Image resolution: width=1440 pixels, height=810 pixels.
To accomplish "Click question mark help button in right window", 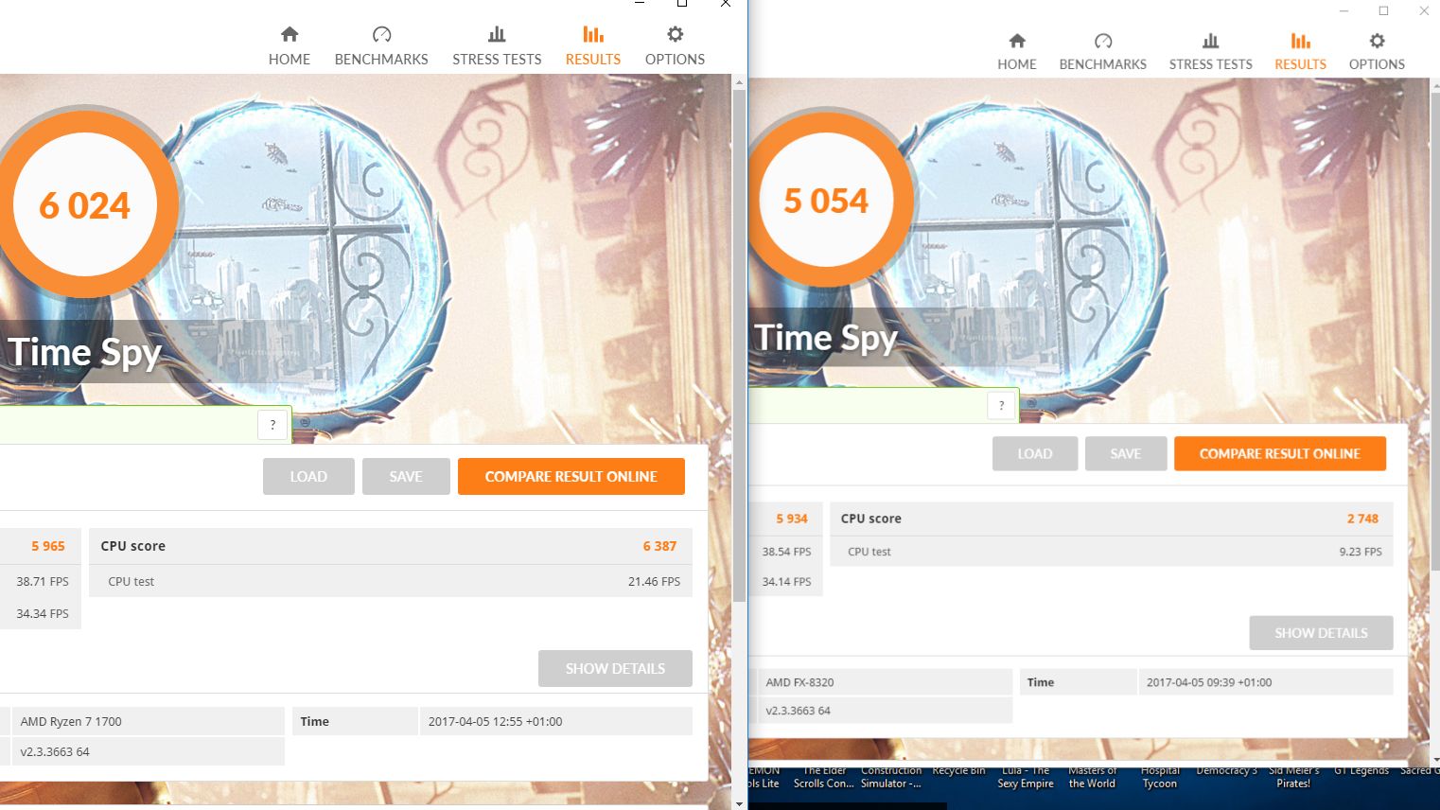I will coord(1001,405).
